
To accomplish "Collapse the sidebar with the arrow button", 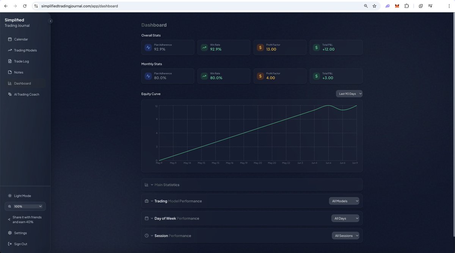I will coord(50,21).
